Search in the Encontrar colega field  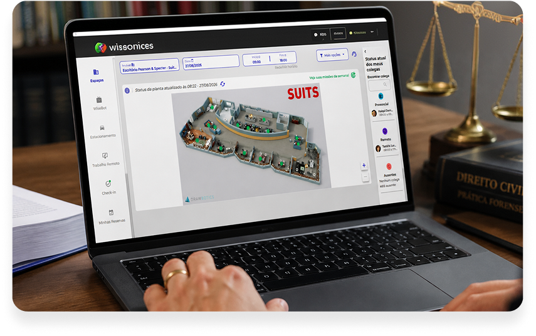click(x=379, y=85)
